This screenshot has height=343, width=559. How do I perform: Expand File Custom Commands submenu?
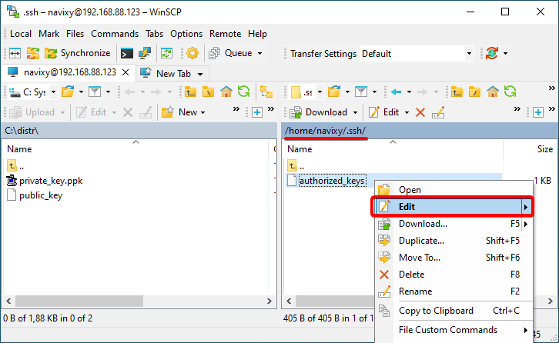pos(454,330)
